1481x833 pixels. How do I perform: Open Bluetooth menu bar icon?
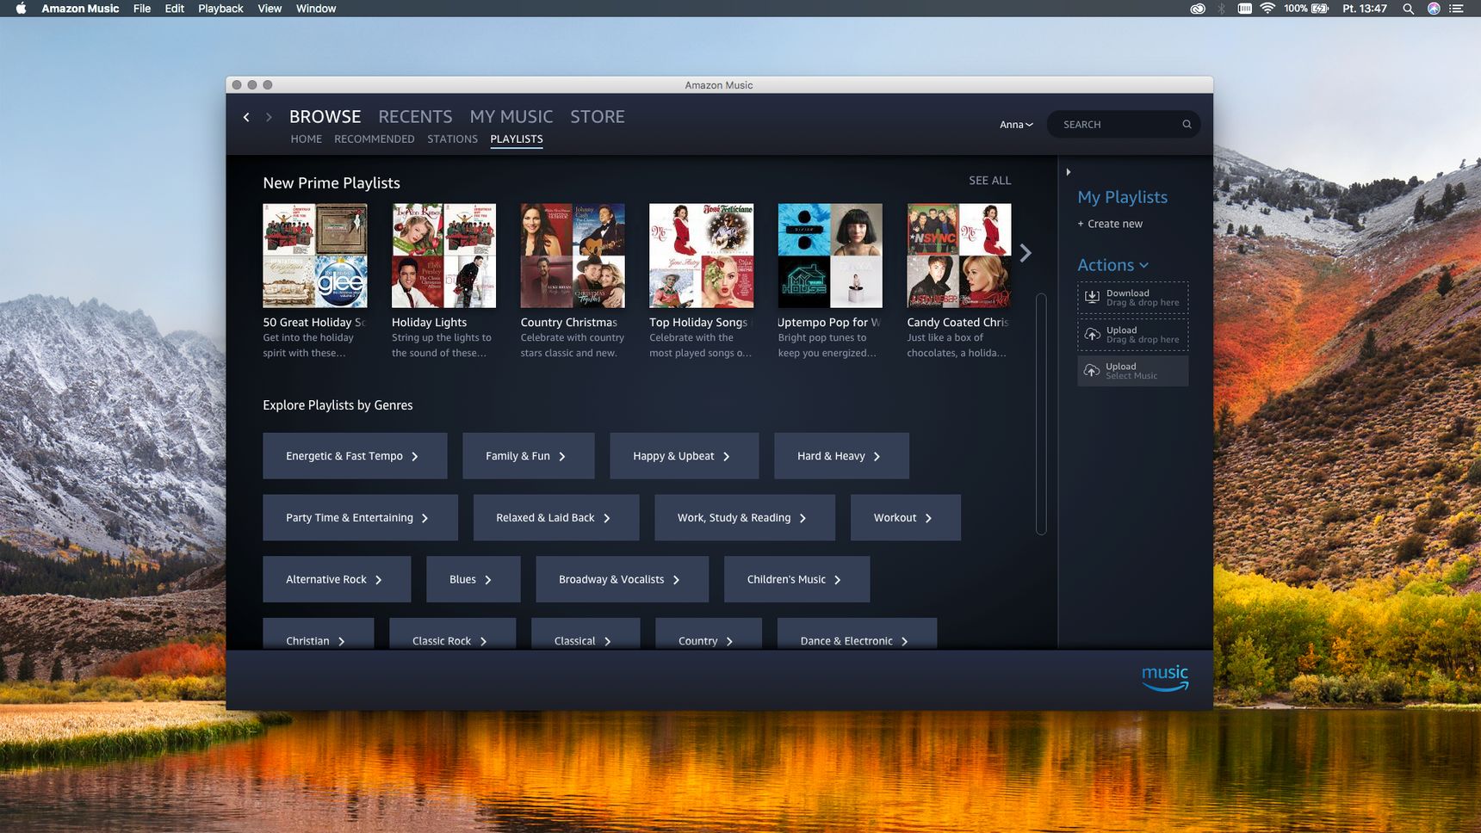[x=1221, y=9]
